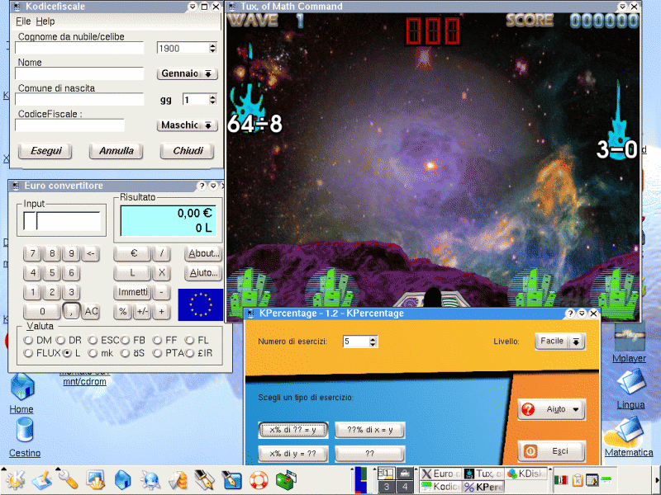Expand the panel's right-edge hide arrow
The image size is (661, 495).
(x=657, y=480)
